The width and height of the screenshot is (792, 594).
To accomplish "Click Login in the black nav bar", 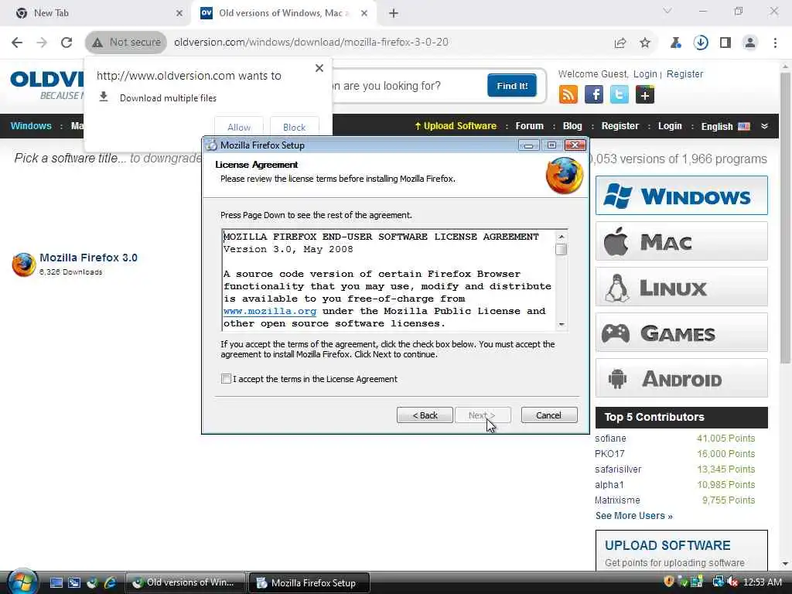I will pos(670,126).
